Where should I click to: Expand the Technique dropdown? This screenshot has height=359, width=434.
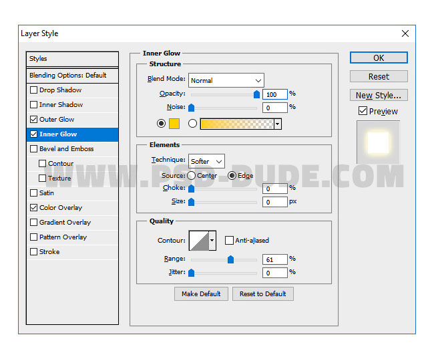[206, 161]
